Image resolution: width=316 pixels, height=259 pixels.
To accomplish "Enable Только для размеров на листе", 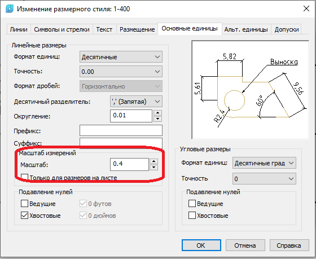I will click(24, 177).
